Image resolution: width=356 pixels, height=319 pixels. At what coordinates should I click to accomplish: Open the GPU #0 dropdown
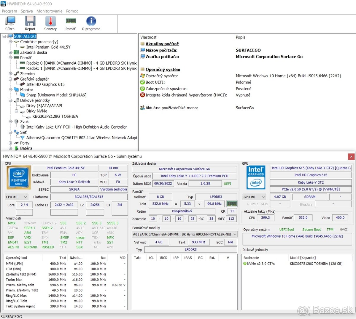254,197
